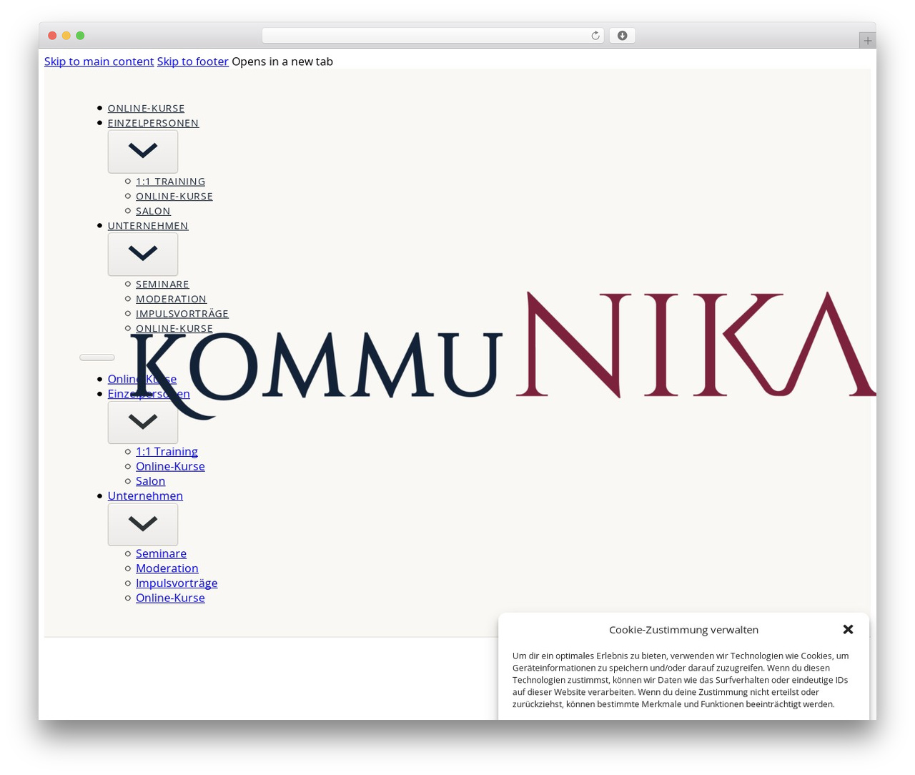Open the browser downloads icon

622,36
